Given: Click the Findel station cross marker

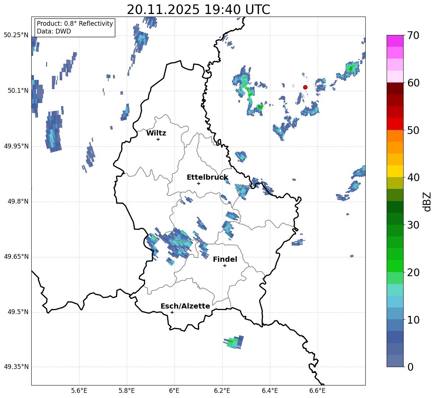Looking at the screenshot, I should click(x=225, y=266).
